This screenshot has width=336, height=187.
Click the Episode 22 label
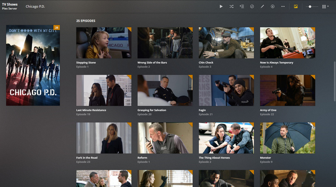(267, 114)
